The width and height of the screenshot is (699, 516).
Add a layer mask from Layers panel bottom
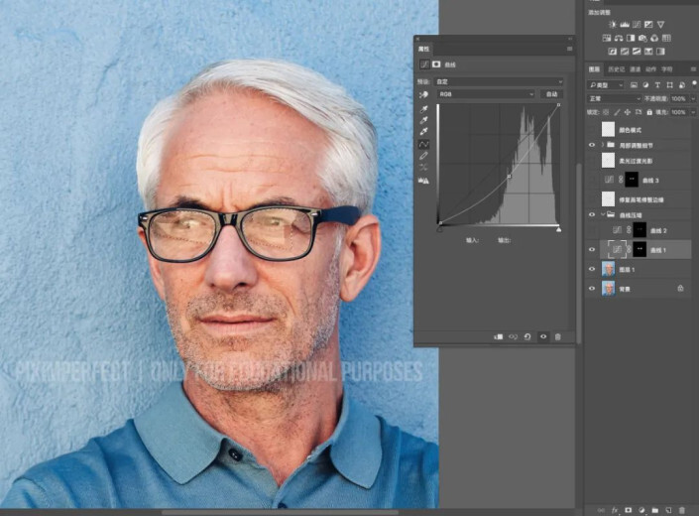point(627,510)
